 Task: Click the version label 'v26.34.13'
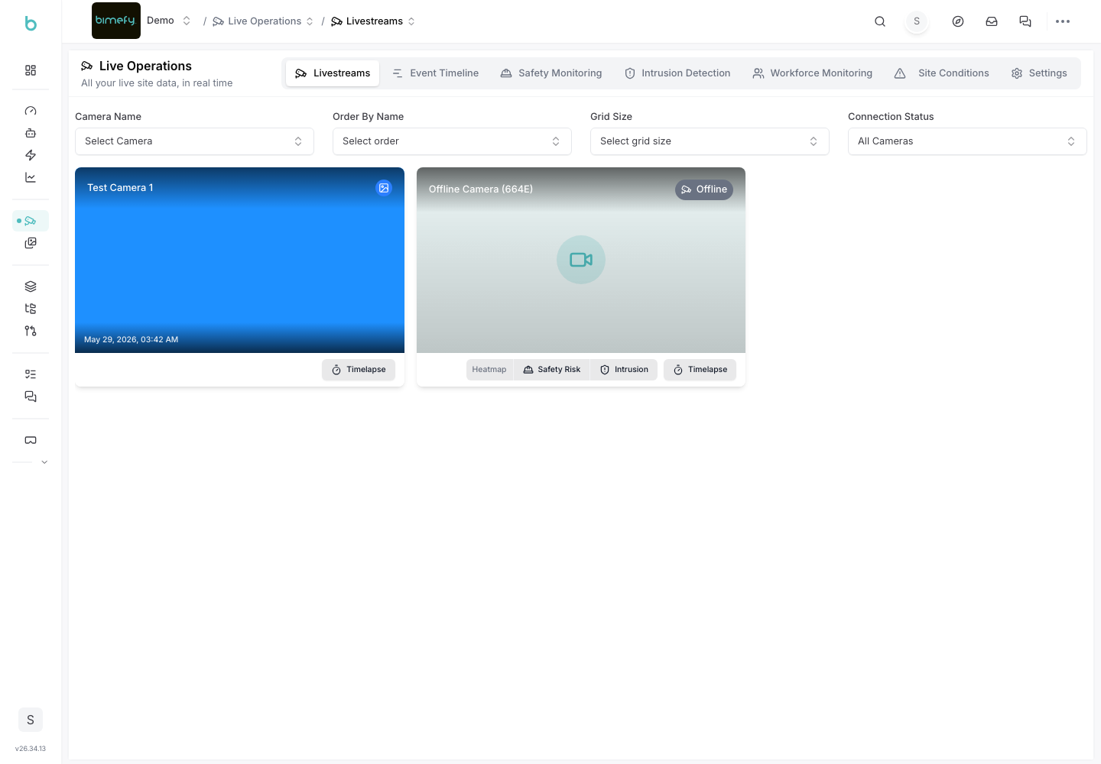31,749
